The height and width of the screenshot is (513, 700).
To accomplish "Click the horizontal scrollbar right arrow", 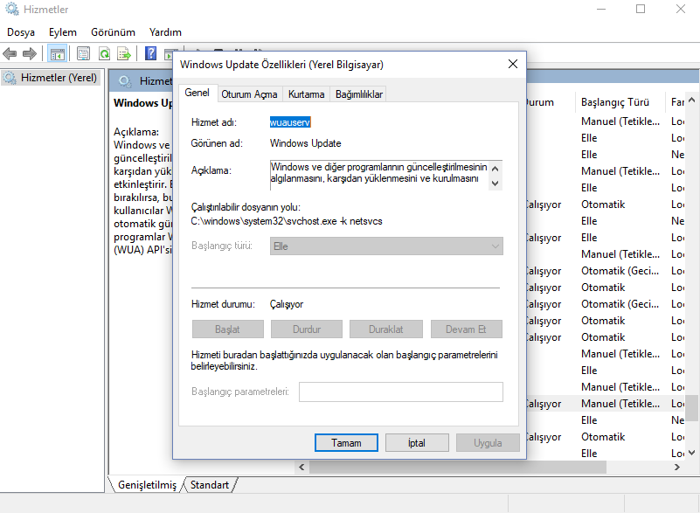I will pyautogui.click(x=677, y=467).
